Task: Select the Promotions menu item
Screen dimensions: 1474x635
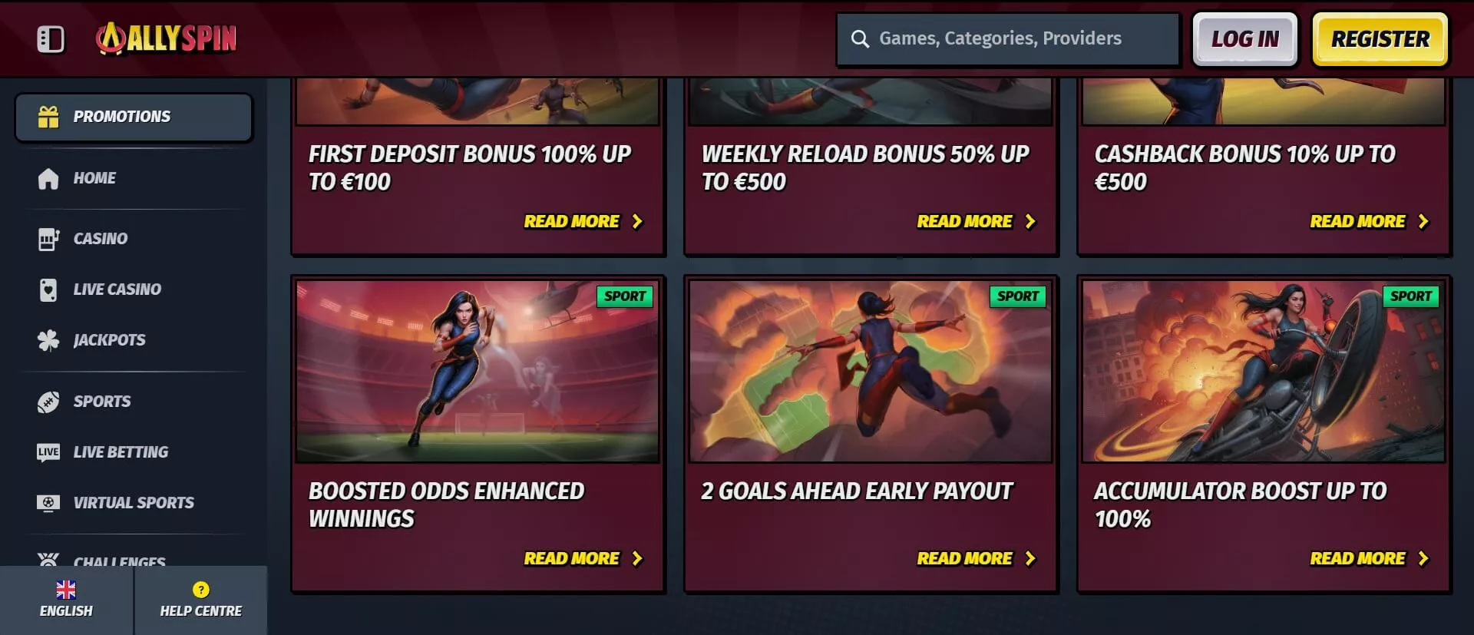Action: 134,117
